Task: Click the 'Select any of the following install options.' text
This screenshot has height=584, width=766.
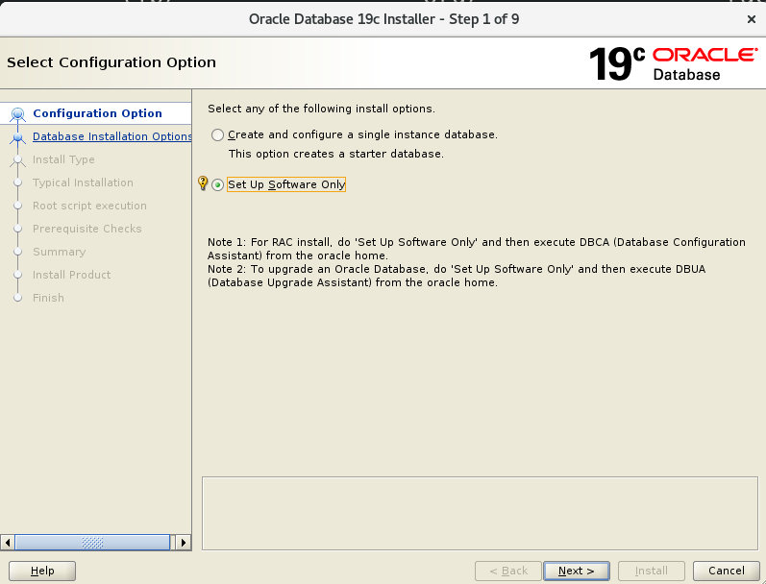Action: click(x=321, y=109)
